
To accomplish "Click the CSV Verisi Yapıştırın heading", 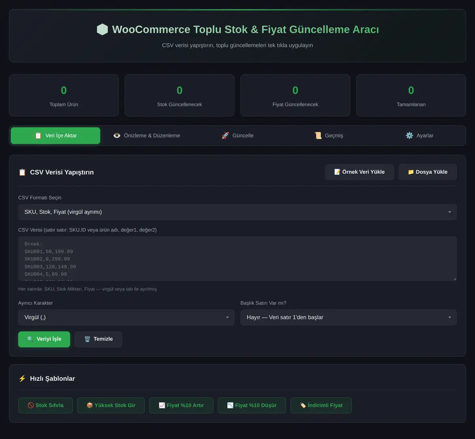I will tap(62, 172).
